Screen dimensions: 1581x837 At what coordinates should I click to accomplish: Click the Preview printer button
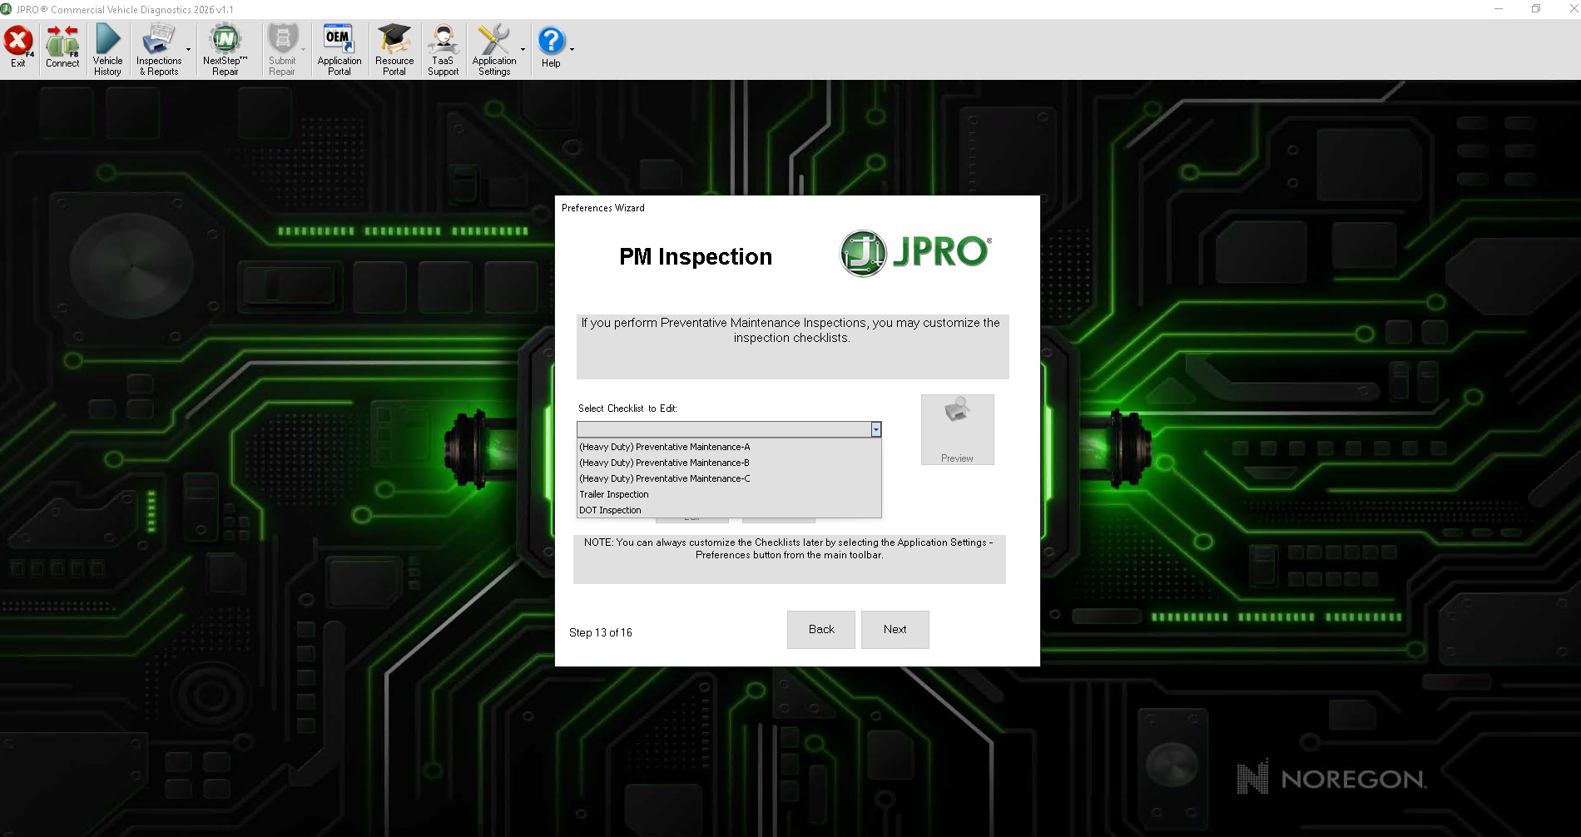click(957, 429)
